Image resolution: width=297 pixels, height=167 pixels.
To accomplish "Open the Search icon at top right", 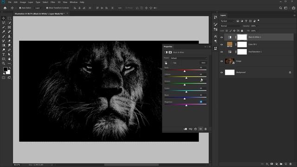I will tap(280, 8).
